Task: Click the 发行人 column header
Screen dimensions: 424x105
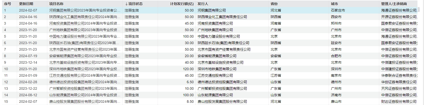Action: pos(203,4)
